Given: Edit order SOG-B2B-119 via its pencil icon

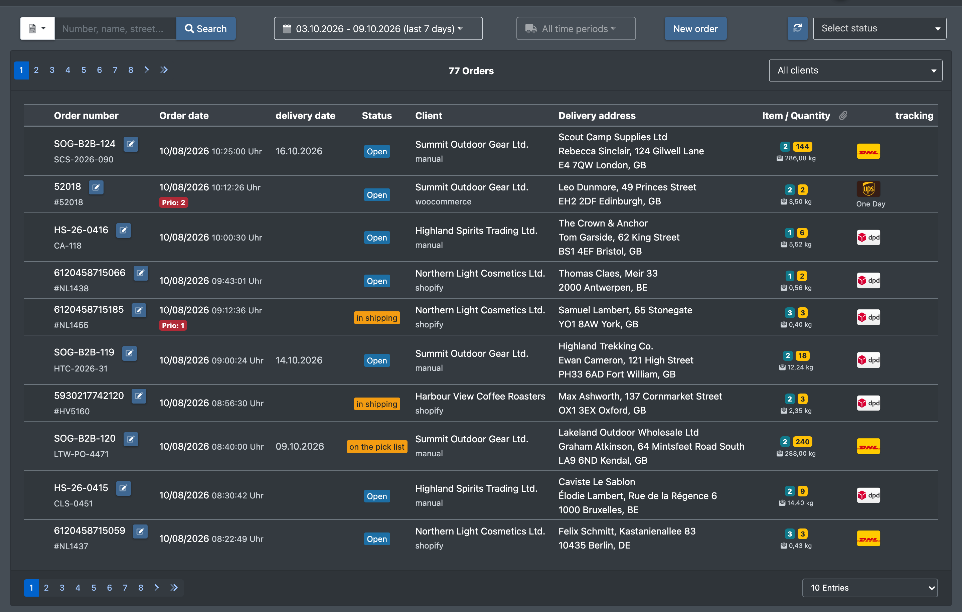Looking at the screenshot, I should coord(130,353).
